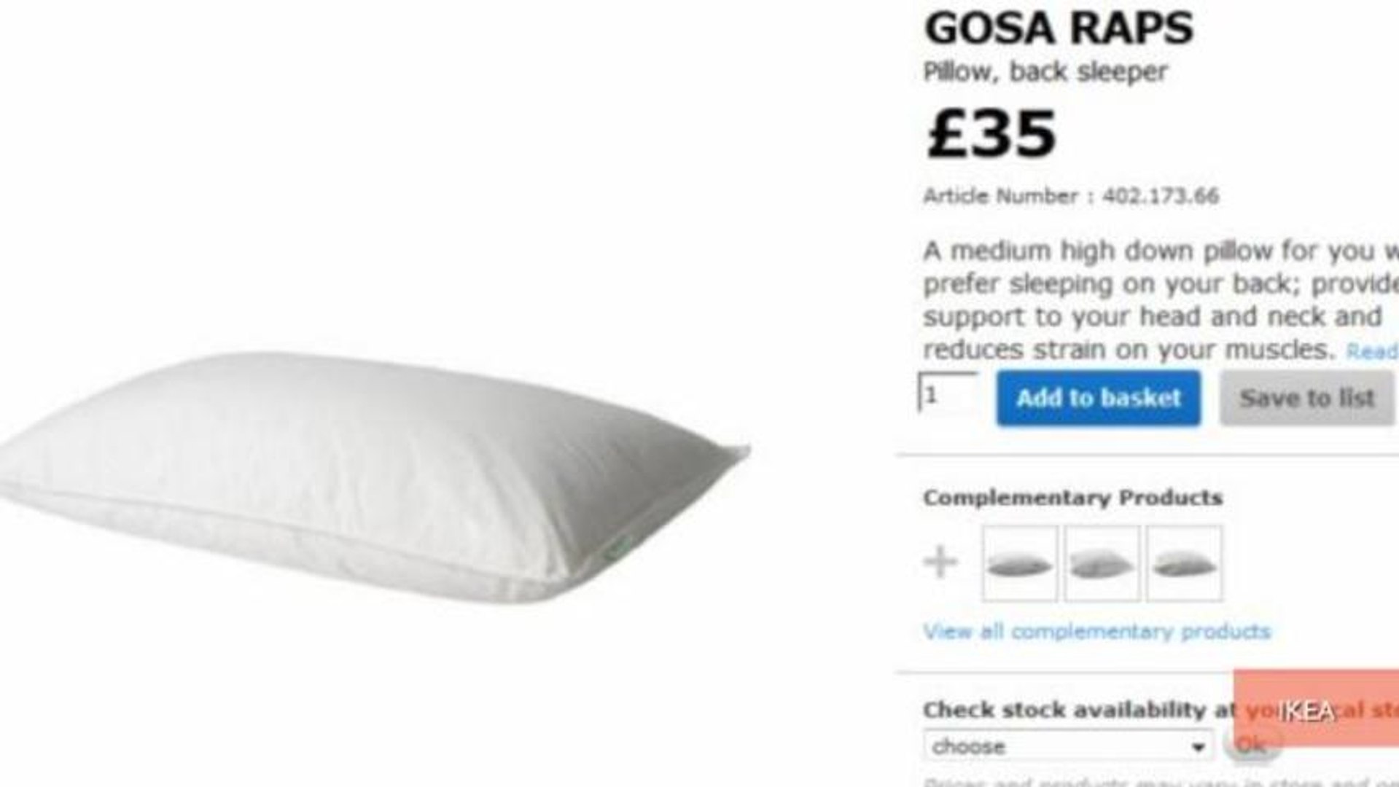Focus the quantity input box
The width and height of the screenshot is (1399, 787).
coord(948,393)
